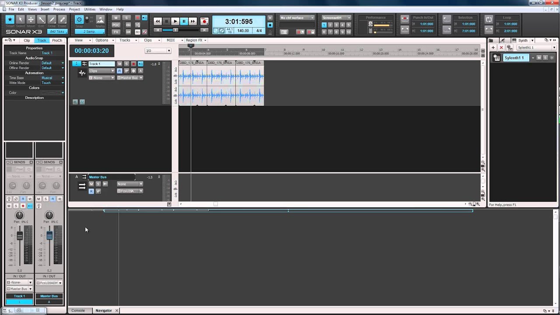Close the Navigator tab

pos(117,311)
